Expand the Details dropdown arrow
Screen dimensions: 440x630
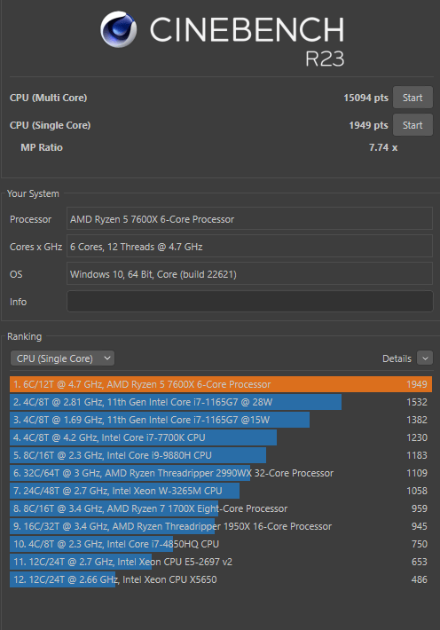[x=425, y=358]
